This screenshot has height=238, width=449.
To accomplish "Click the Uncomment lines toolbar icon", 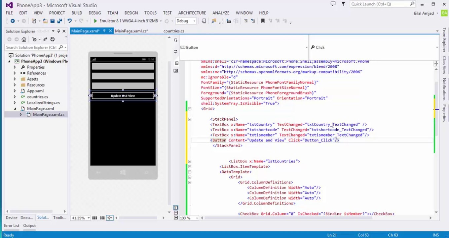I will [253, 21].
